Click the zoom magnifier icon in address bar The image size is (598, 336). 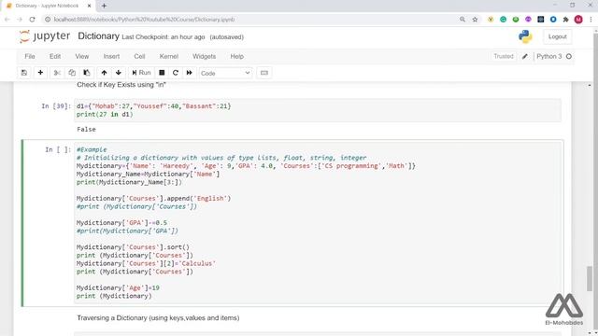click(x=463, y=20)
